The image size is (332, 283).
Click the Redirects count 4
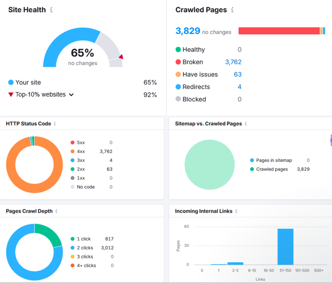(239, 87)
